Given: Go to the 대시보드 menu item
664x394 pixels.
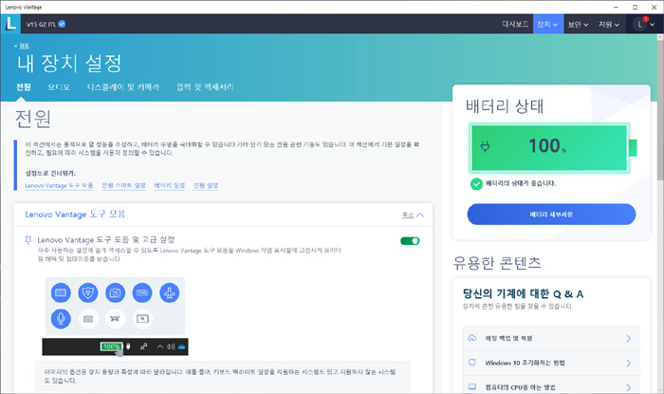Looking at the screenshot, I should click(515, 24).
